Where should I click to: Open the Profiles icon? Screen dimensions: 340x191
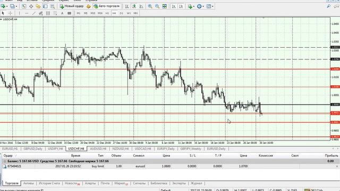12,6
